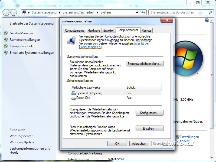The width and height of the screenshot is (216, 162).
Task: Open the address bar history dropdown
Action: pos(137,12)
